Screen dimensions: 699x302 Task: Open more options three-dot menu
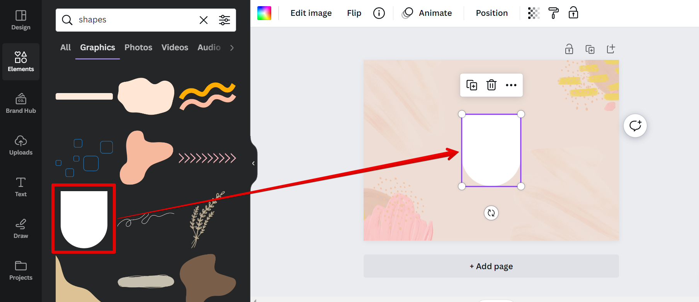(511, 85)
